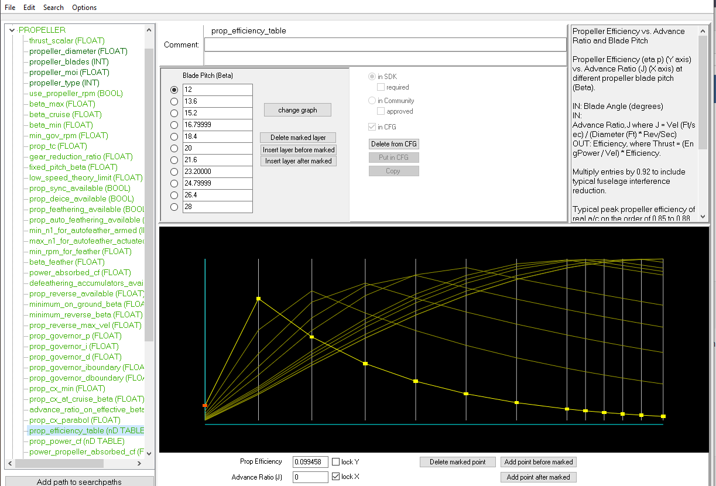Collapse the PROPELLER tree node
Screen dimensions: 716x486
[12, 30]
